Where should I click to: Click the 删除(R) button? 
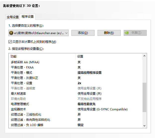tap(109, 33)
